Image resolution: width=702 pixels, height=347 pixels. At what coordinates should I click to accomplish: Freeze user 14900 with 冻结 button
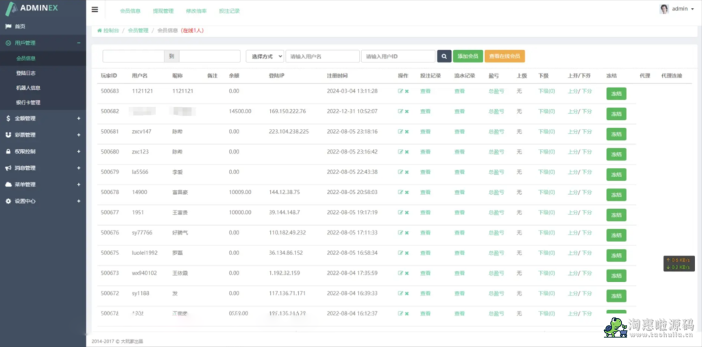(x=616, y=195)
